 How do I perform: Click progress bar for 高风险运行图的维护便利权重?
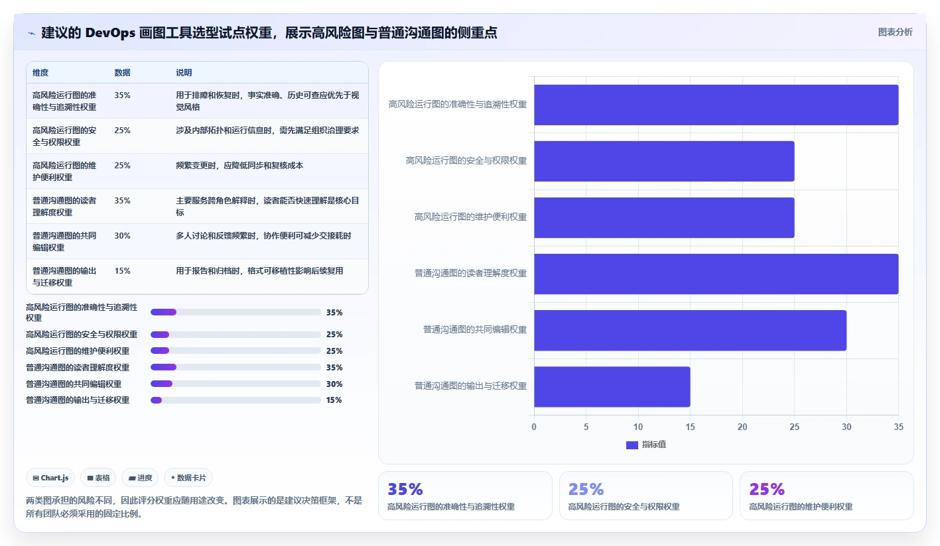[235, 351]
